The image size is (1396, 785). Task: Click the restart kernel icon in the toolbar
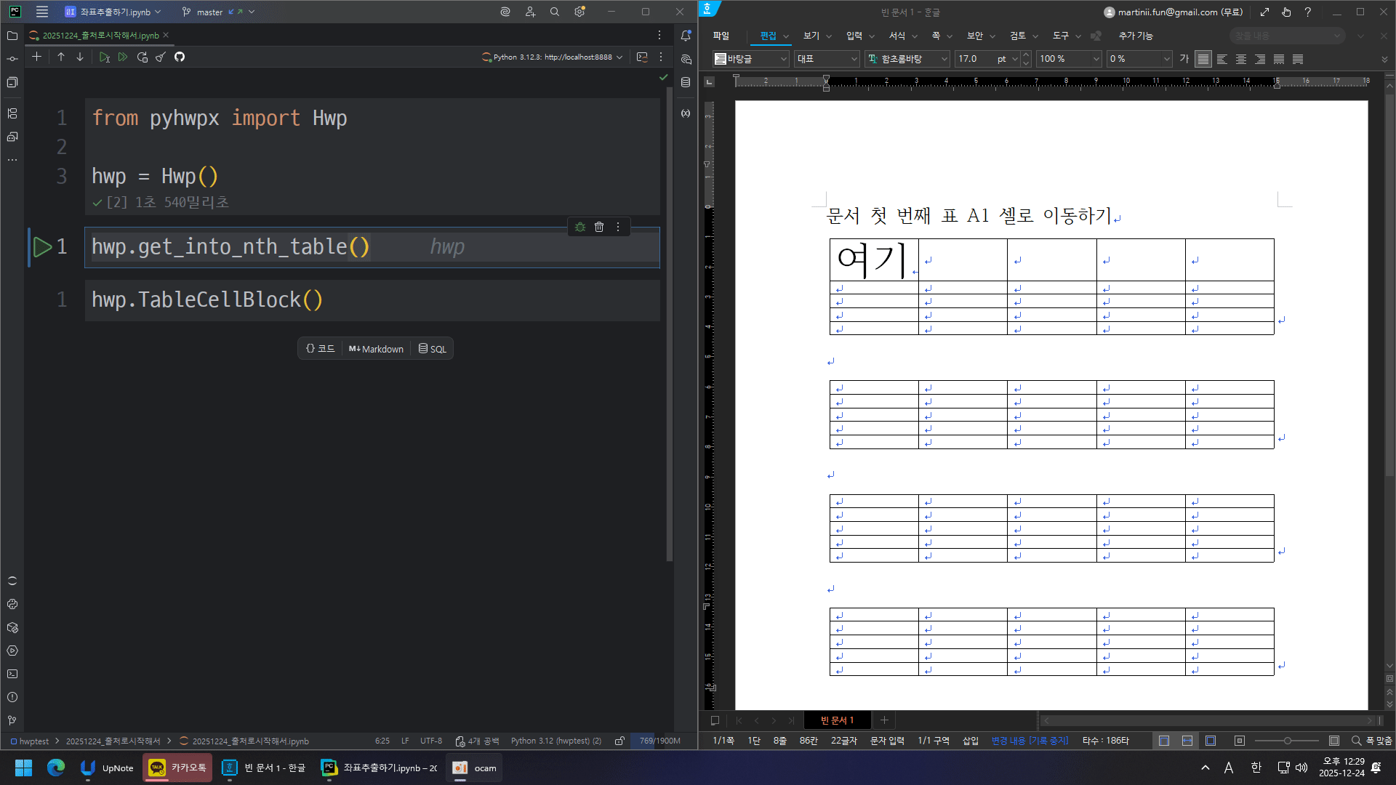click(142, 57)
